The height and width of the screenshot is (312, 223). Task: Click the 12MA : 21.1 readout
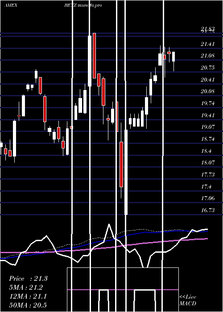(28, 296)
